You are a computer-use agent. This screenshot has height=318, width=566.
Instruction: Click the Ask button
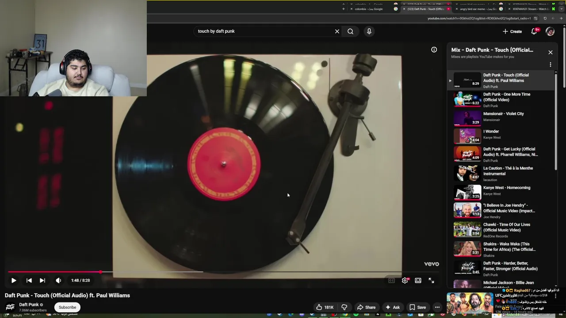[x=392, y=307]
